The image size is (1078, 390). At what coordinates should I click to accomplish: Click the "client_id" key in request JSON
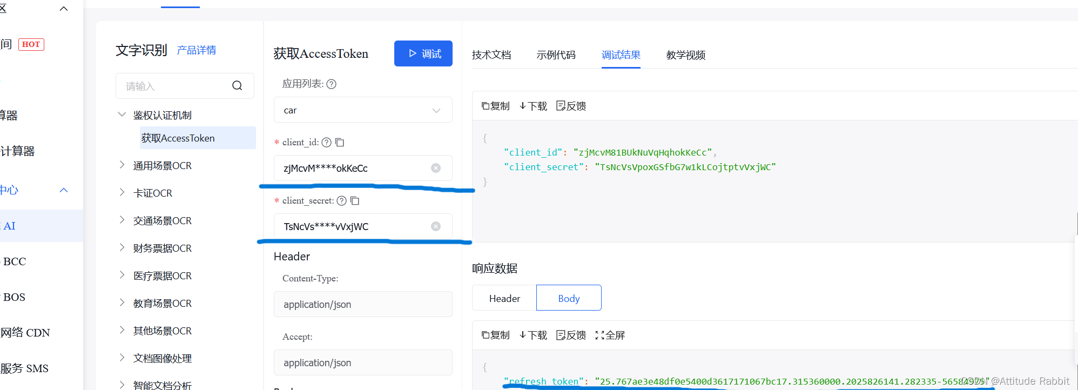[533, 152]
